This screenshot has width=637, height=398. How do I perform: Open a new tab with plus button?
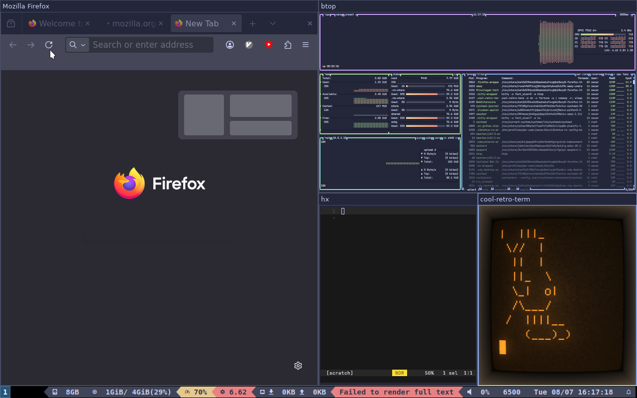tap(253, 23)
